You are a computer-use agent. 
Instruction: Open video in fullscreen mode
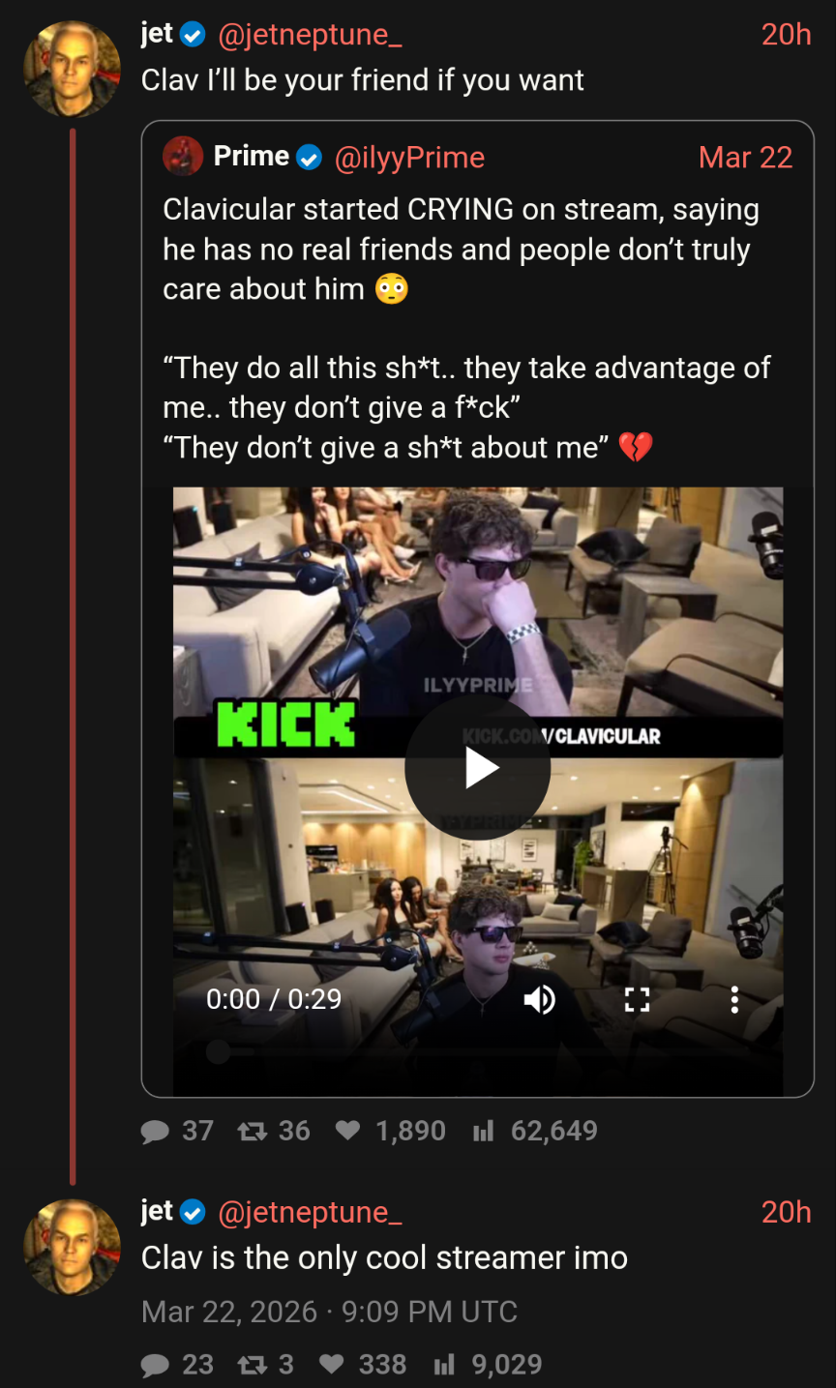pyautogui.click(x=637, y=999)
